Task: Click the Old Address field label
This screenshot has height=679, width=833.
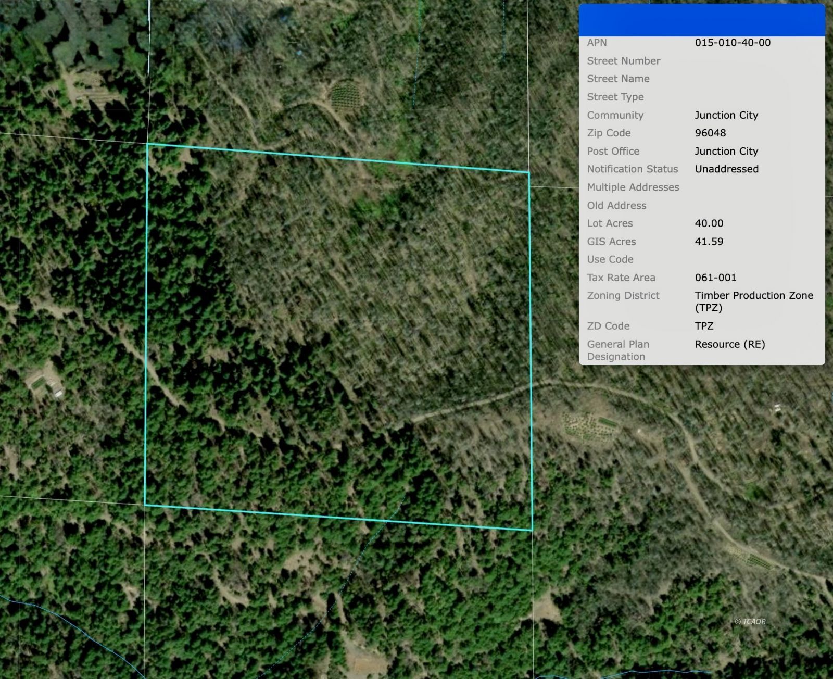Action: pos(616,206)
